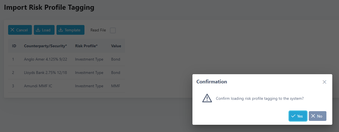This screenshot has width=339, height=132.
Task: Click the MMF value cell
Action: pyautogui.click(x=116, y=86)
